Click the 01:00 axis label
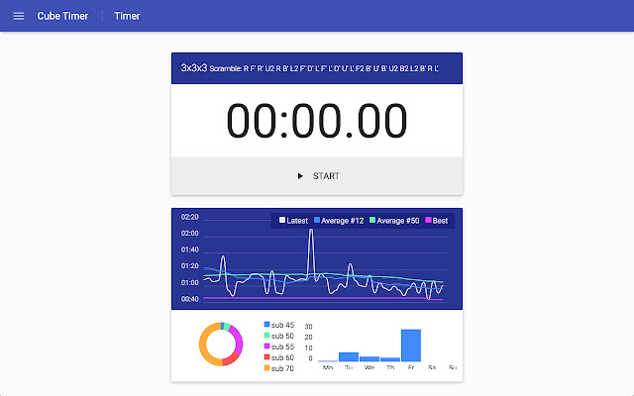Image resolution: width=634 pixels, height=396 pixels. tap(189, 282)
